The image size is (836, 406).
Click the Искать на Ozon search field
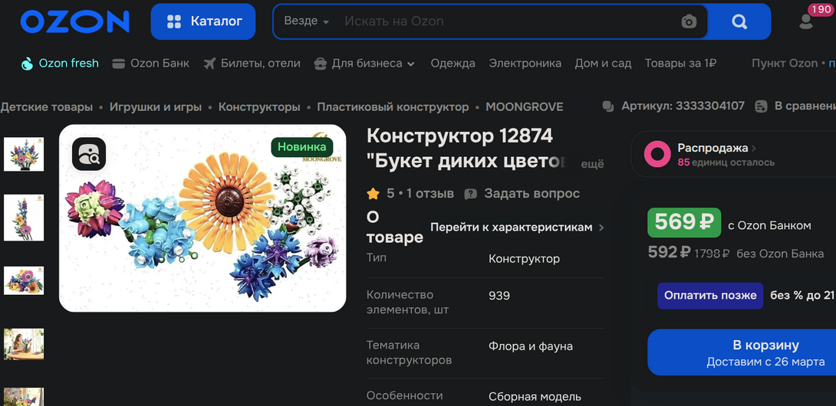(x=506, y=21)
